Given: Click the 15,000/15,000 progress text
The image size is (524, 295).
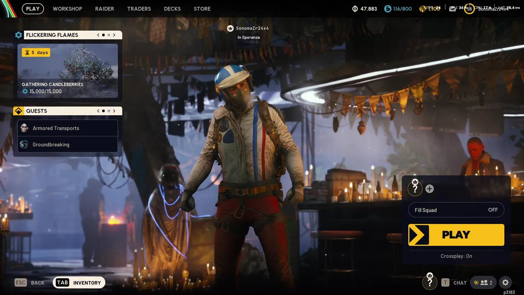Looking at the screenshot, I should [x=45, y=91].
